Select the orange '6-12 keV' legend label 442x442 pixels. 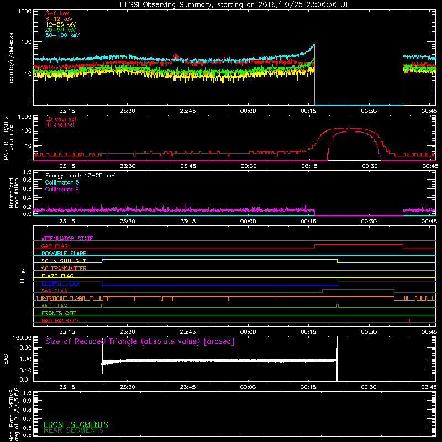click(59, 19)
